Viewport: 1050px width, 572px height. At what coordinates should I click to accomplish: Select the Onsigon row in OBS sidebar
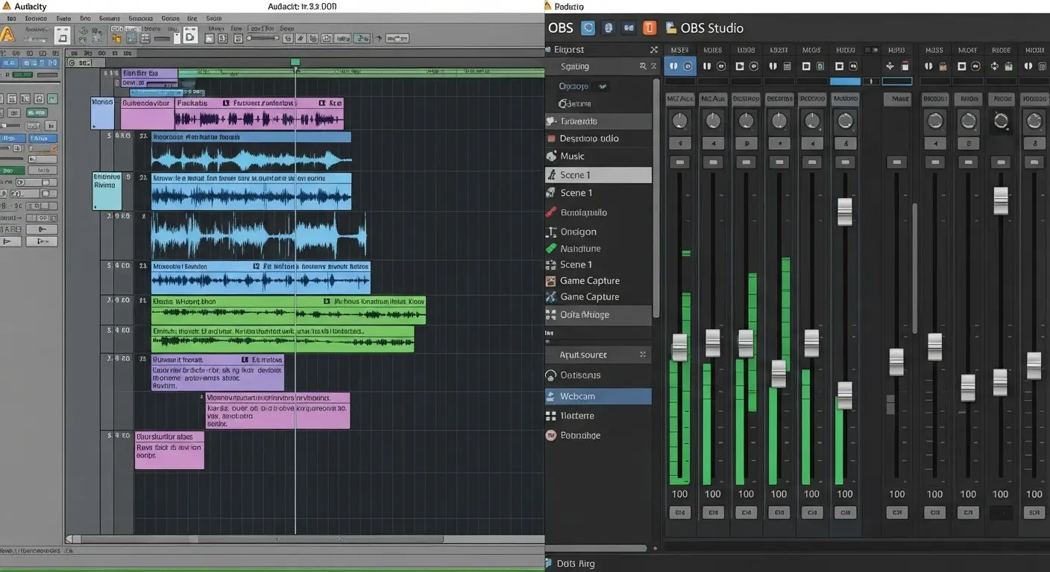coord(598,232)
